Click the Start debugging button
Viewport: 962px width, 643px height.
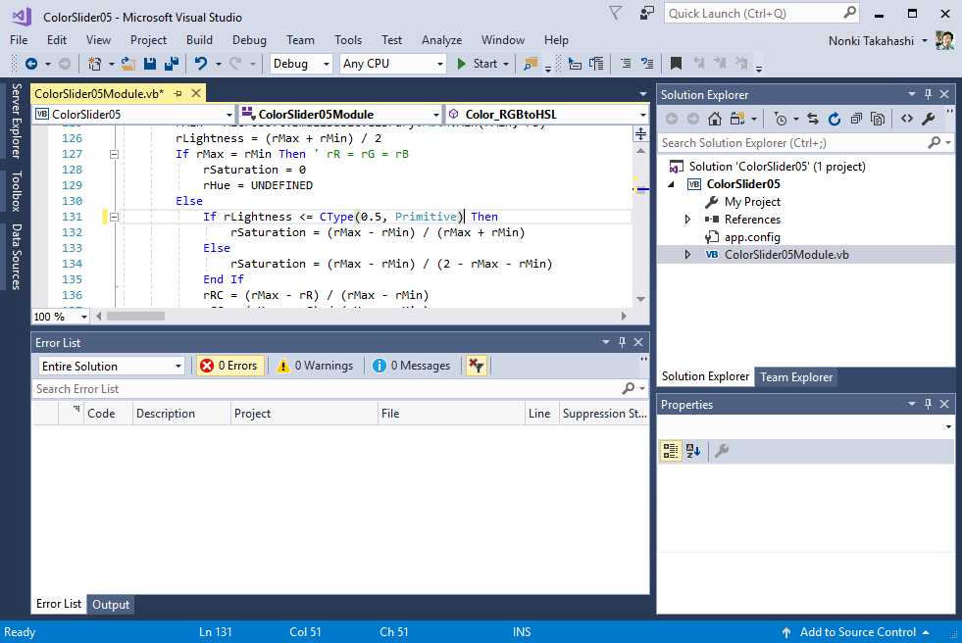point(477,64)
